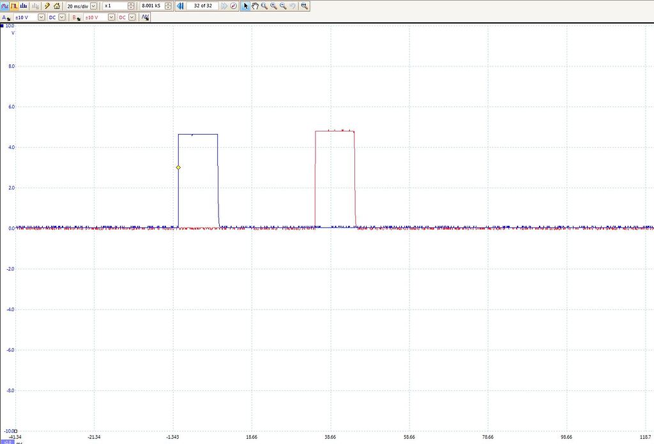
Task: Open Channel B ±10 V range dropdown
Action: (111, 17)
